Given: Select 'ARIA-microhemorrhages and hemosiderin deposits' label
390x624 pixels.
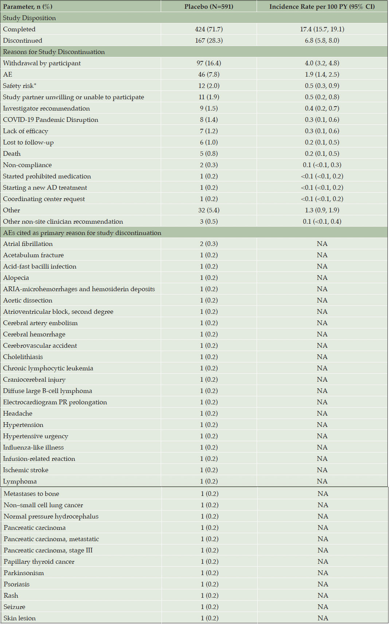Looking at the screenshot, I should [x=79, y=289].
